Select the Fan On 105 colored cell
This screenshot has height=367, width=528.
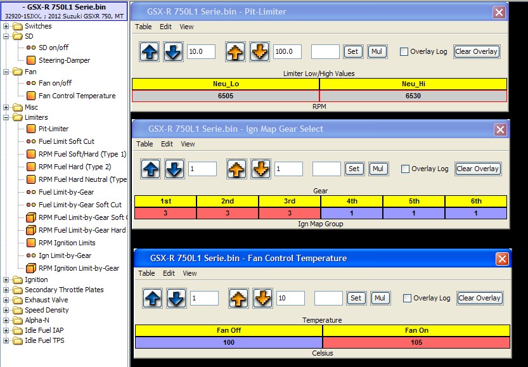pos(416,342)
